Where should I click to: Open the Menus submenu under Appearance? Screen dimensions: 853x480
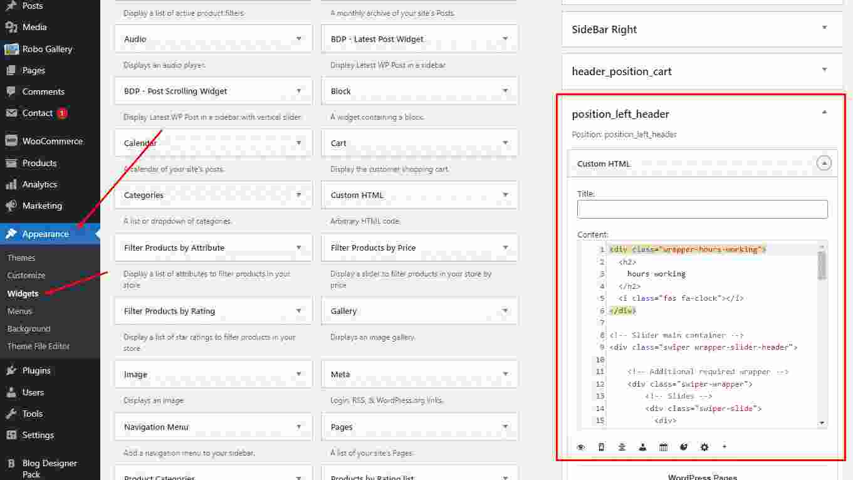[19, 311]
